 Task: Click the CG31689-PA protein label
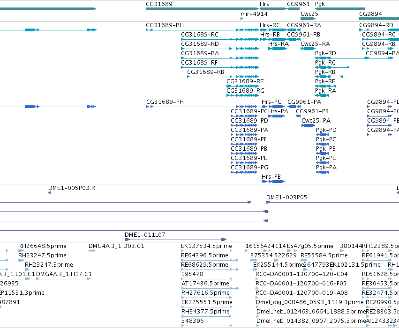pos(249,130)
